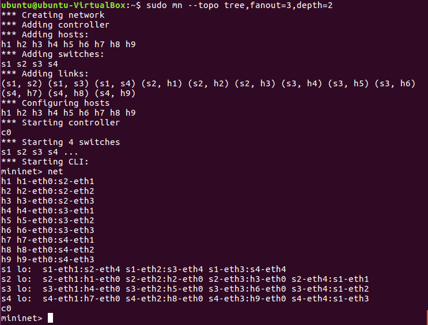This screenshot has height=325, width=428.
Task: Click the "*** Adding links:" line
Action: tap(46, 74)
